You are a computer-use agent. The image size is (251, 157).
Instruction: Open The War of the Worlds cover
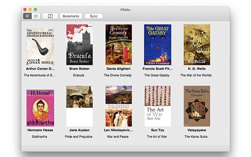click(197, 45)
